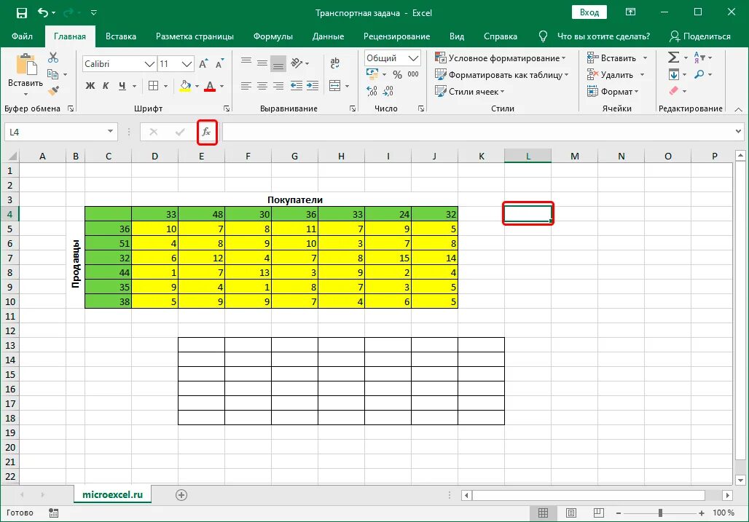Click Что вы хотите сделать search box
The width and height of the screenshot is (749, 522).
pyautogui.click(x=603, y=36)
